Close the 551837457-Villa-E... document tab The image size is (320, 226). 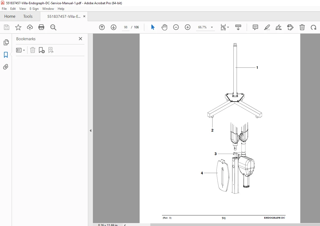pyautogui.click(x=84, y=16)
